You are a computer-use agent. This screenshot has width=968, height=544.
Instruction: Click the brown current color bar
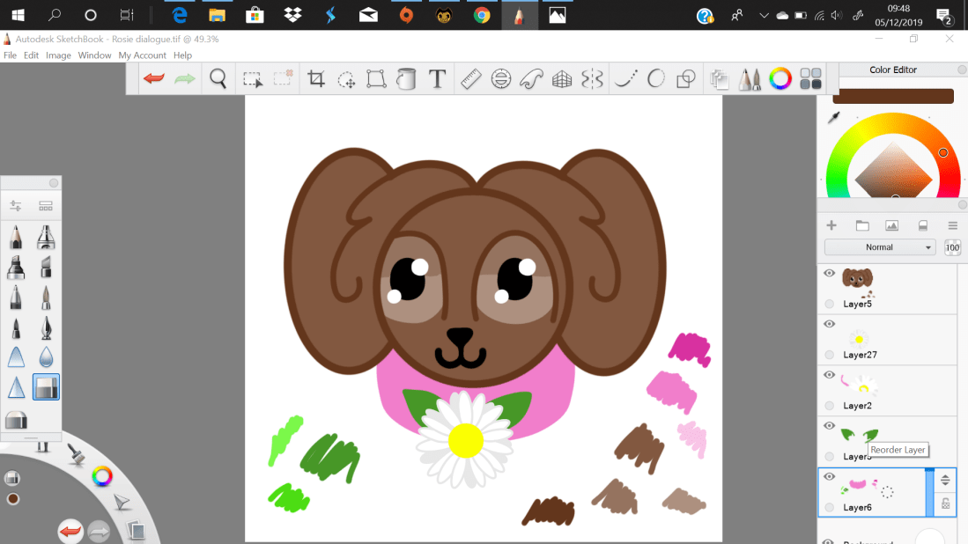pos(893,96)
